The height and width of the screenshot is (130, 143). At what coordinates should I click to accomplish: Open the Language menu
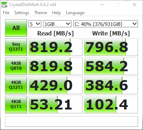click(75, 13)
